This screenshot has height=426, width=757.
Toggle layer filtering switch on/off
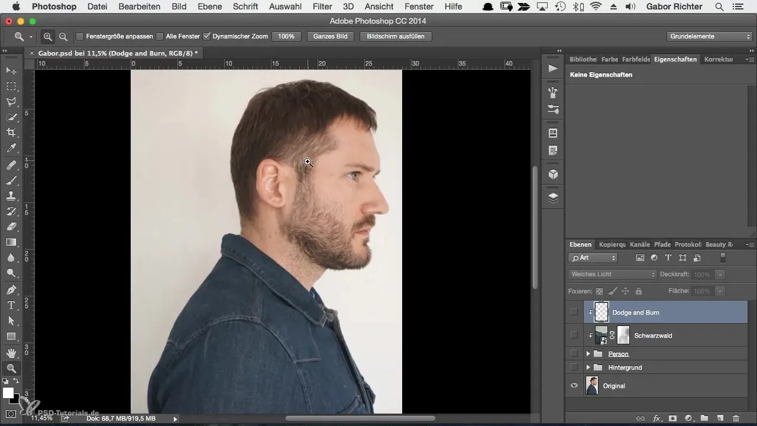(x=722, y=258)
